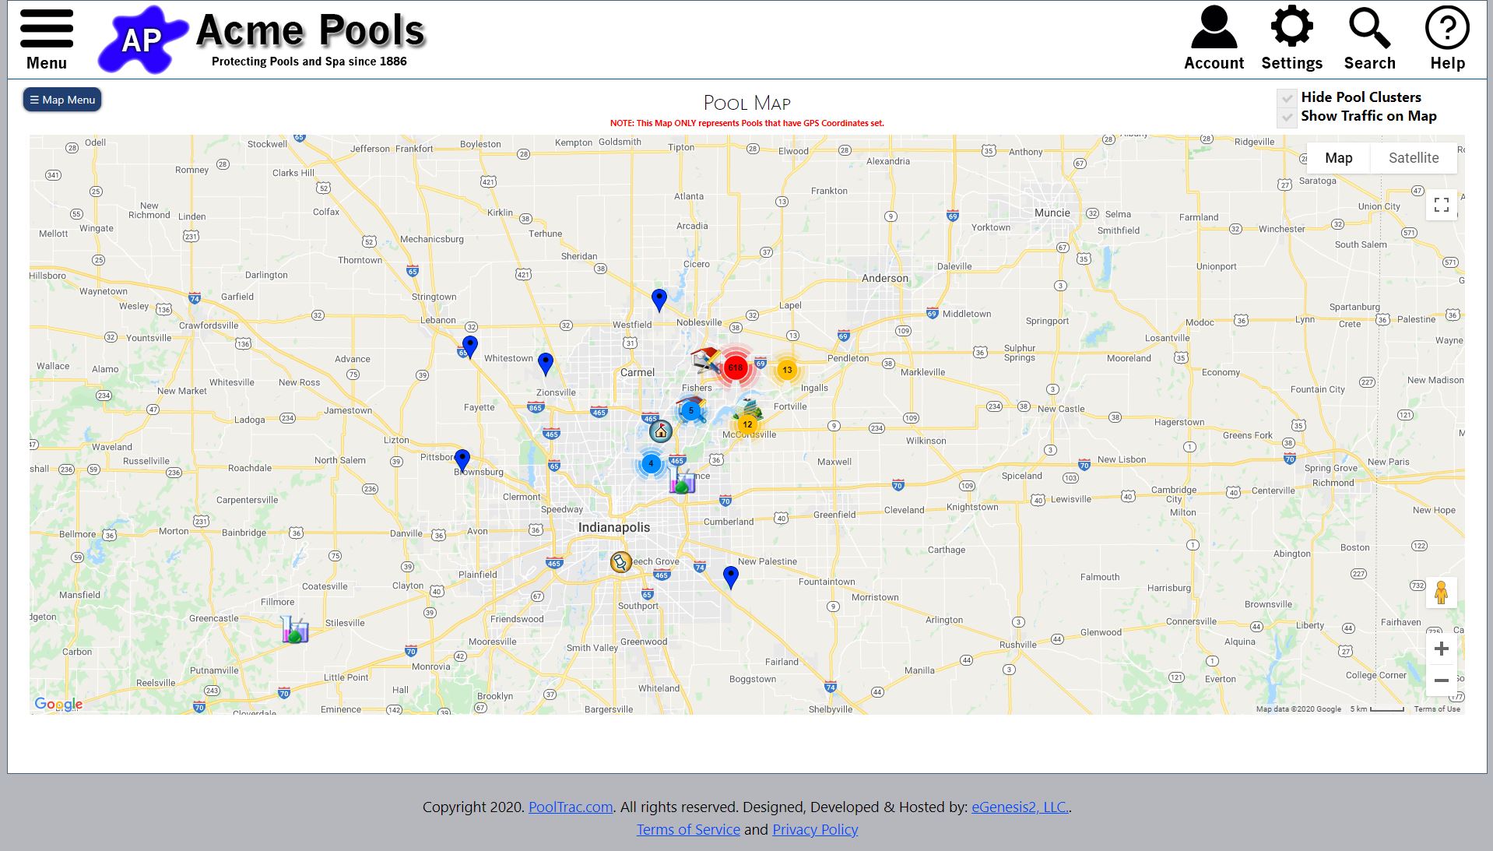Click the red 618 pool cluster
This screenshot has width=1493, height=851.
736,367
